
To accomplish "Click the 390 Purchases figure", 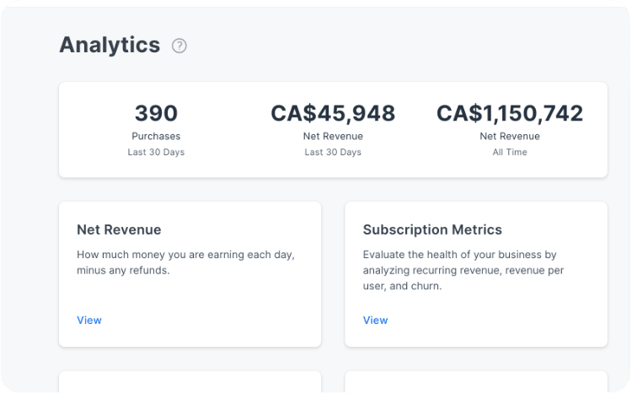I will point(156,113).
